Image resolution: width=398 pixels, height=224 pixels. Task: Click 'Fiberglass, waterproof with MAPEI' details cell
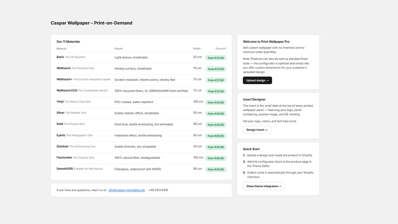point(138,169)
